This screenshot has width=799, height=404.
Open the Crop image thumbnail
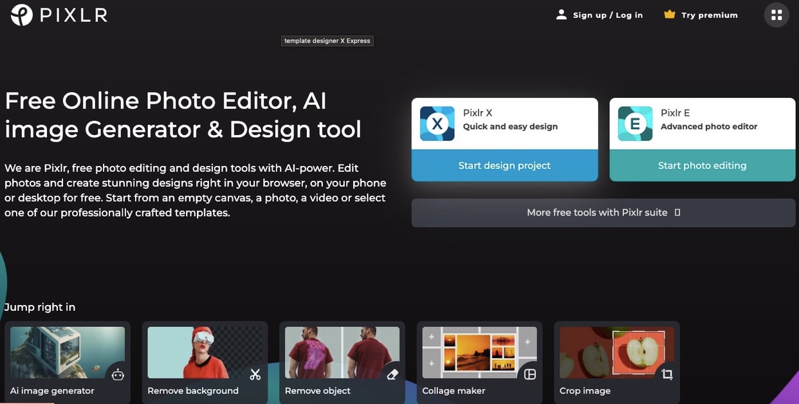[617, 353]
